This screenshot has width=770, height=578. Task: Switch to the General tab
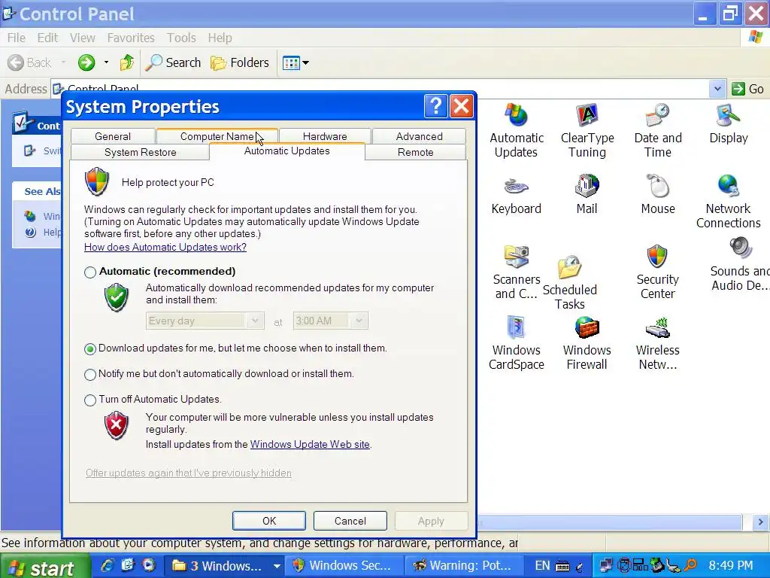tap(113, 136)
